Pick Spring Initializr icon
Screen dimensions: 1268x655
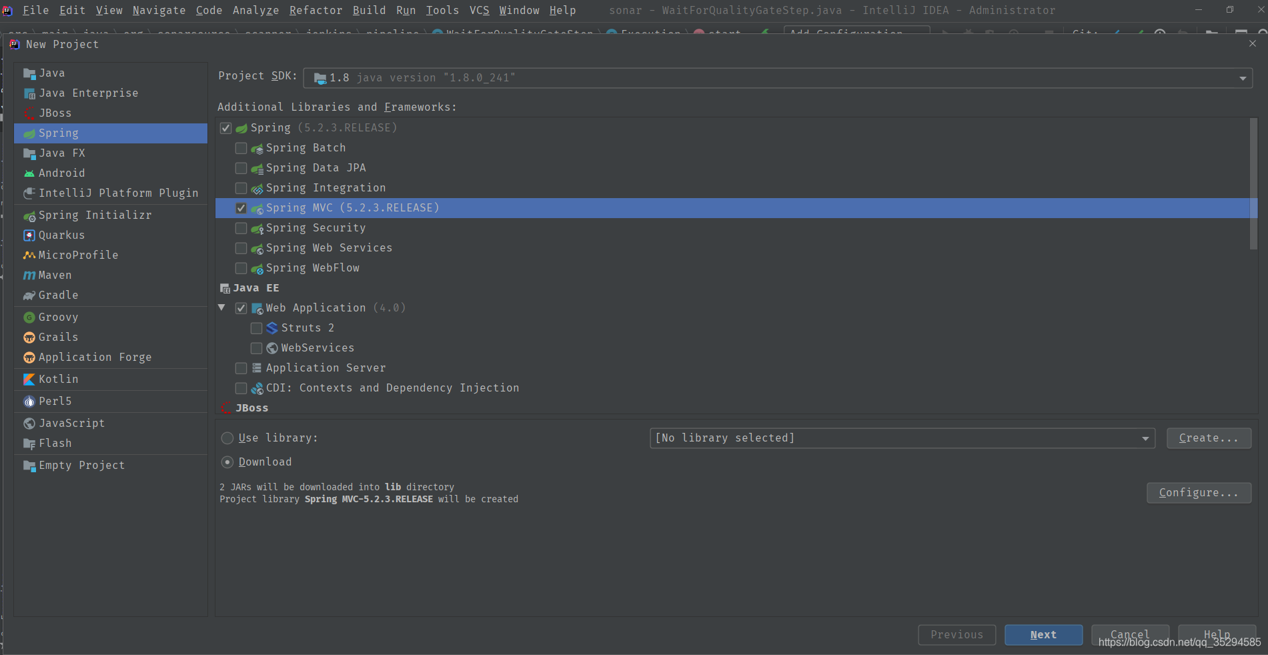coord(29,215)
